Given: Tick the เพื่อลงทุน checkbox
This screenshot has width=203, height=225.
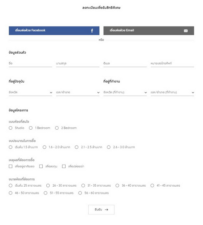Looking at the screenshot, I should pyautogui.click(x=41, y=166).
